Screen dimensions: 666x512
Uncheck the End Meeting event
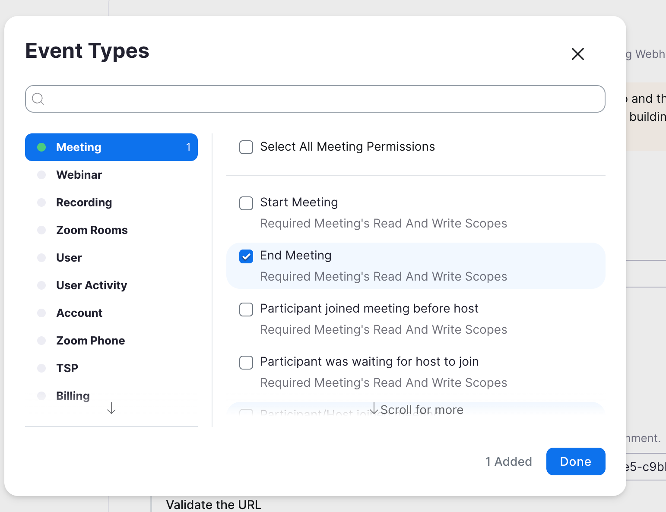click(x=246, y=256)
